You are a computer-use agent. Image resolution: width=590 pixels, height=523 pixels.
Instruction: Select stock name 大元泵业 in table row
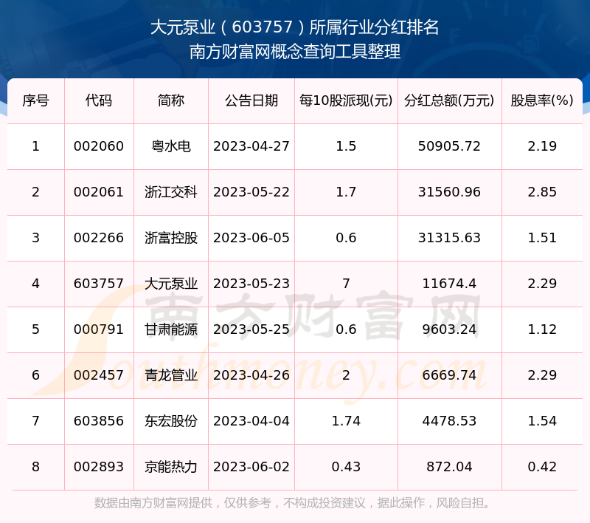click(171, 284)
